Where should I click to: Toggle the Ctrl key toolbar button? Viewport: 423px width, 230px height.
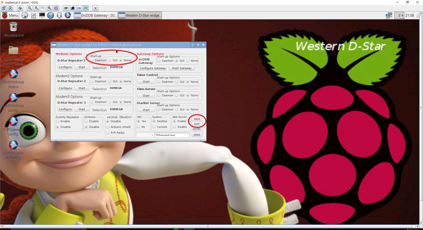click(x=79, y=8)
